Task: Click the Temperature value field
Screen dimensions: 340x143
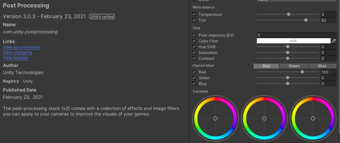Action: click(x=329, y=15)
